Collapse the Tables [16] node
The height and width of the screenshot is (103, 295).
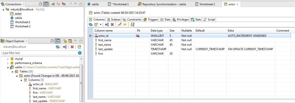click(x=12, y=72)
